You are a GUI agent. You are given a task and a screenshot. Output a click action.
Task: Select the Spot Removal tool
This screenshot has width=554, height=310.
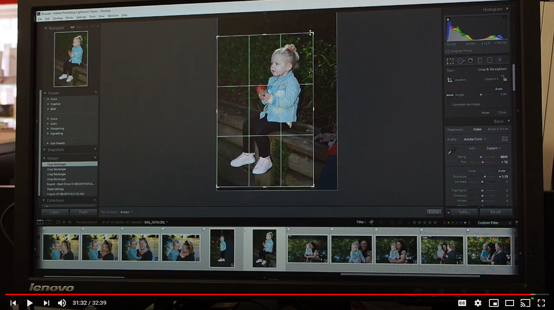coord(460,61)
